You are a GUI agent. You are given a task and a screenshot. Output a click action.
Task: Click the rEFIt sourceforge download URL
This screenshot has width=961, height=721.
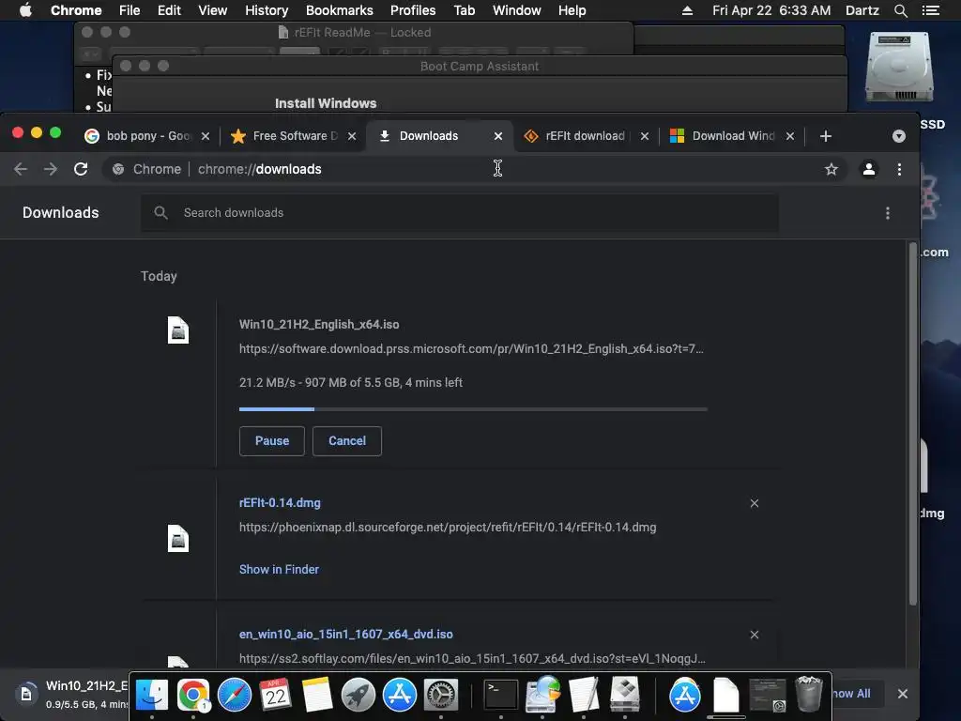coord(448,528)
